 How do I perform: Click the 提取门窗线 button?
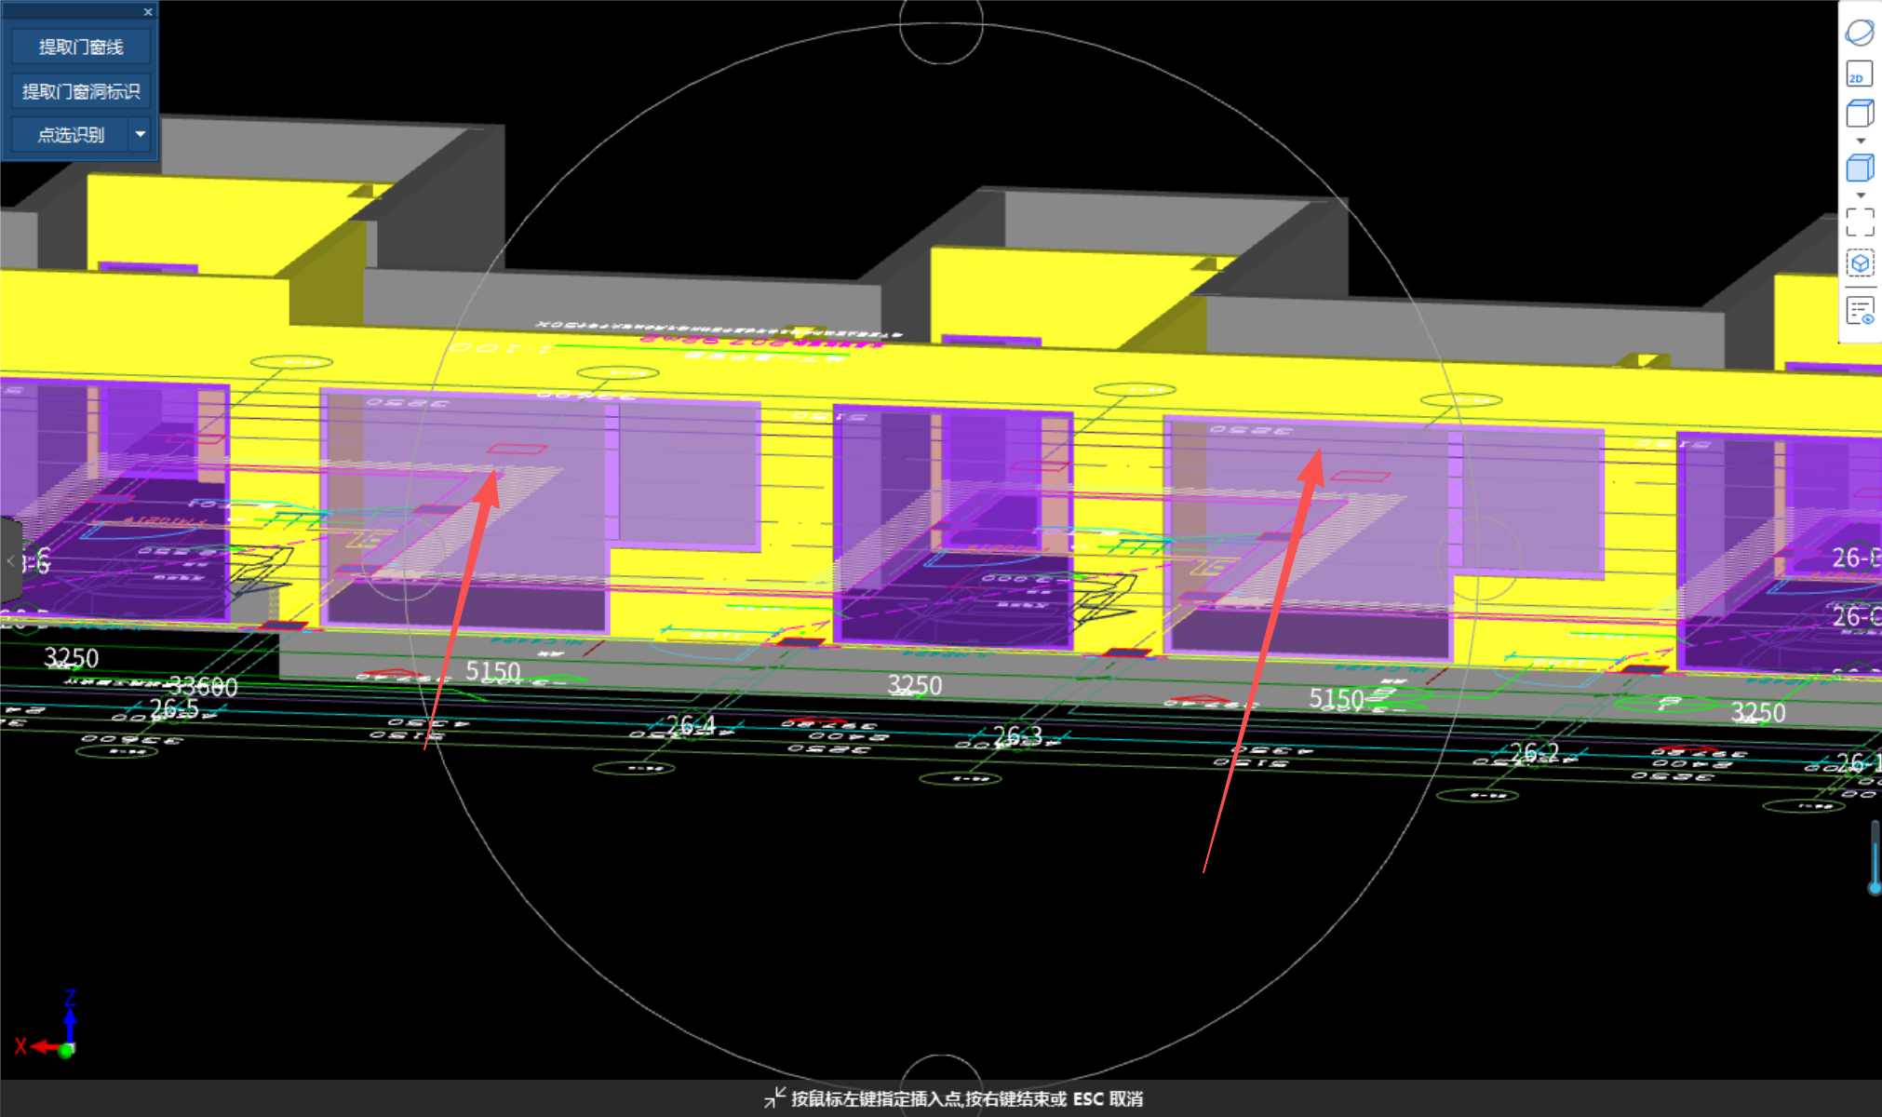click(81, 47)
